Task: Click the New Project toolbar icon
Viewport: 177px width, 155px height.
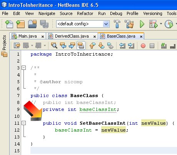Action: click(x=20, y=24)
